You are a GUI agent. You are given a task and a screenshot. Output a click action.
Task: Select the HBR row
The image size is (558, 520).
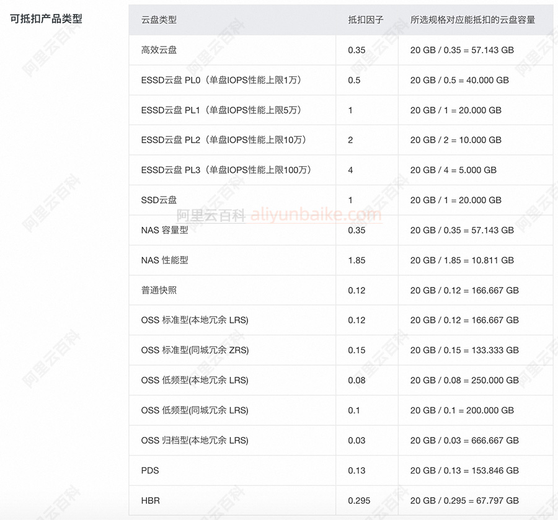pyautogui.click(x=149, y=500)
